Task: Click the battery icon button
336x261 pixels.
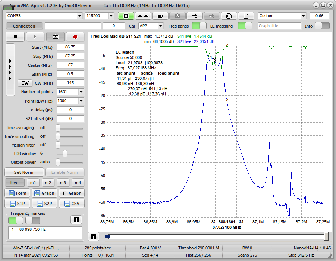Action: pos(160,16)
